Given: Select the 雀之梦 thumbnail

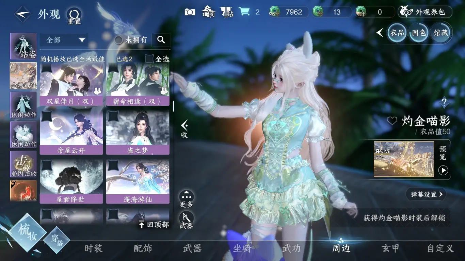Looking at the screenshot, I should click(138, 133).
